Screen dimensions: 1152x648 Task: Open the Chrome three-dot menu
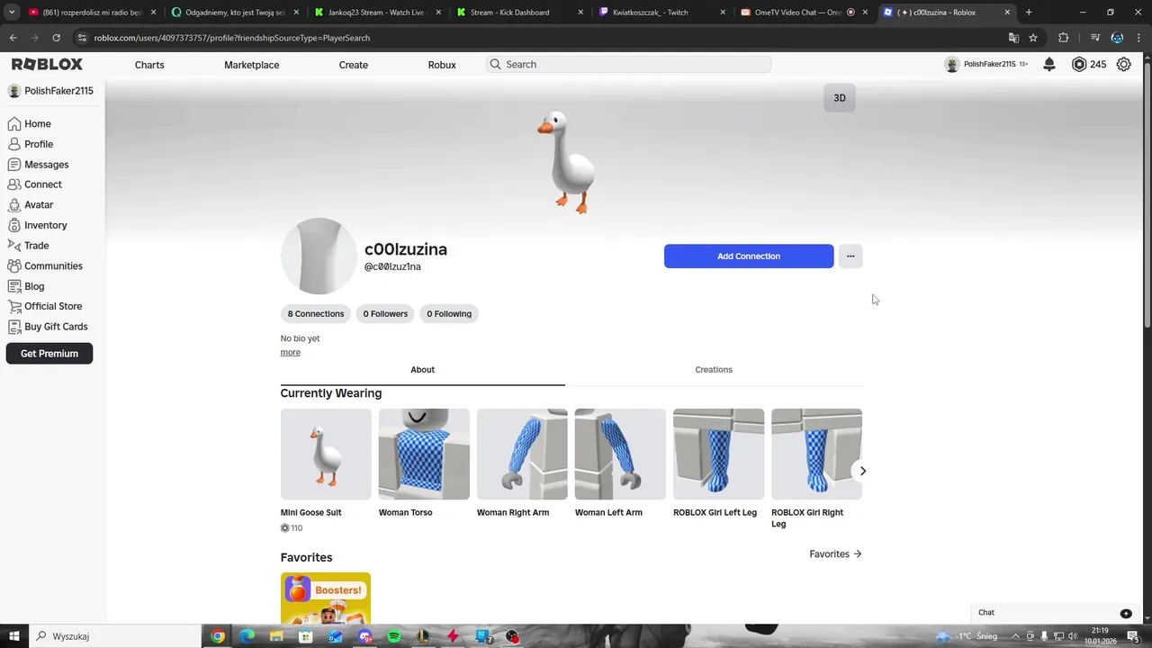1138,38
